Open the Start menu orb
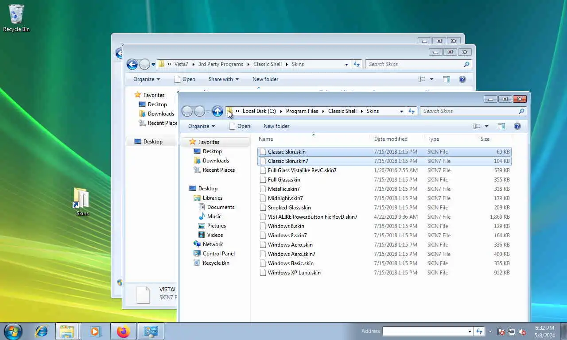This screenshot has height=340, width=567. (x=12, y=331)
